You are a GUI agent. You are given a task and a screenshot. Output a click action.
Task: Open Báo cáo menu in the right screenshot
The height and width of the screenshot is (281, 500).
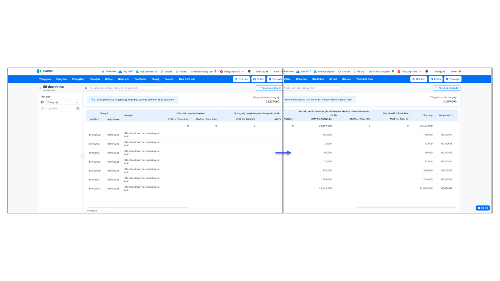(347, 79)
